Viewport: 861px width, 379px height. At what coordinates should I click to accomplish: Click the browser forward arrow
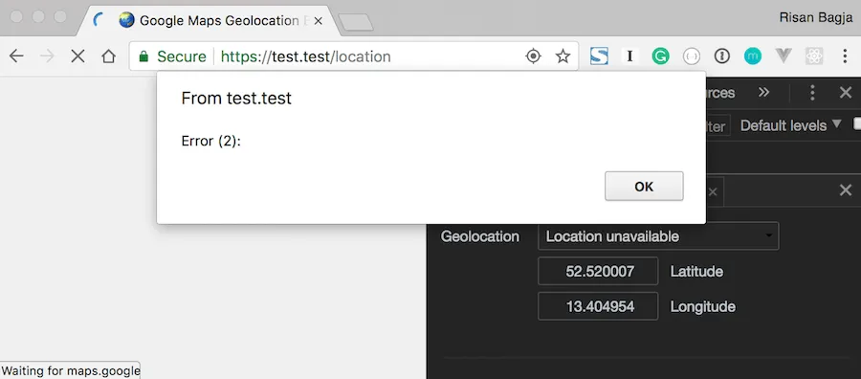pos(47,56)
